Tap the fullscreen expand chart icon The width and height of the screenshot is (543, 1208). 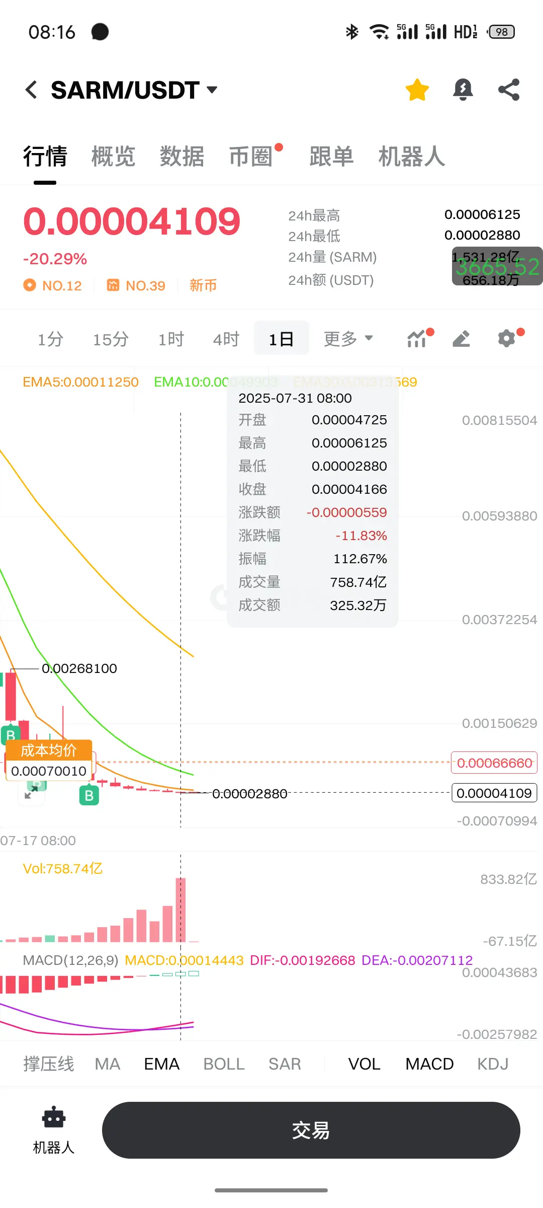click(31, 792)
